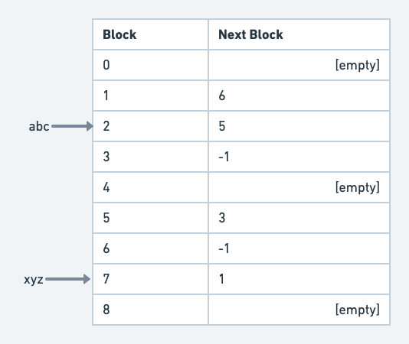Click the arrow pointing from xyz

pos(68,279)
